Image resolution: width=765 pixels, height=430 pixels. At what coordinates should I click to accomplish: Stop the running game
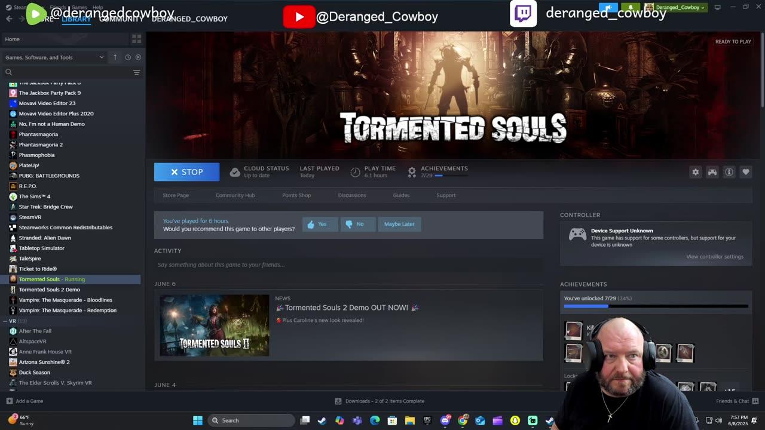click(x=186, y=172)
